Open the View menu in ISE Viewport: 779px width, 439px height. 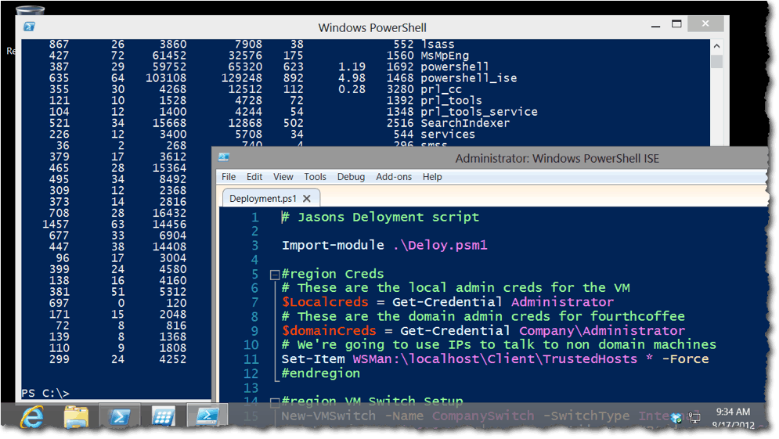(283, 177)
